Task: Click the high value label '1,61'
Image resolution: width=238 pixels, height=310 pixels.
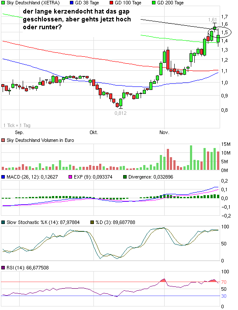Action: pyautogui.click(x=213, y=20)
